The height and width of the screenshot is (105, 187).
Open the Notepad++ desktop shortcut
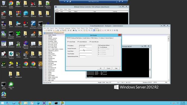[18, 4]
